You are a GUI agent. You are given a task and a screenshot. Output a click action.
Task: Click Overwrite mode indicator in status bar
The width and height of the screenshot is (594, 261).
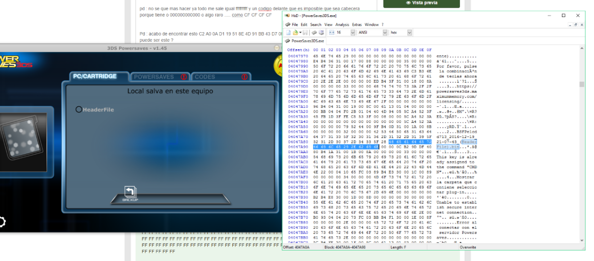468,247
